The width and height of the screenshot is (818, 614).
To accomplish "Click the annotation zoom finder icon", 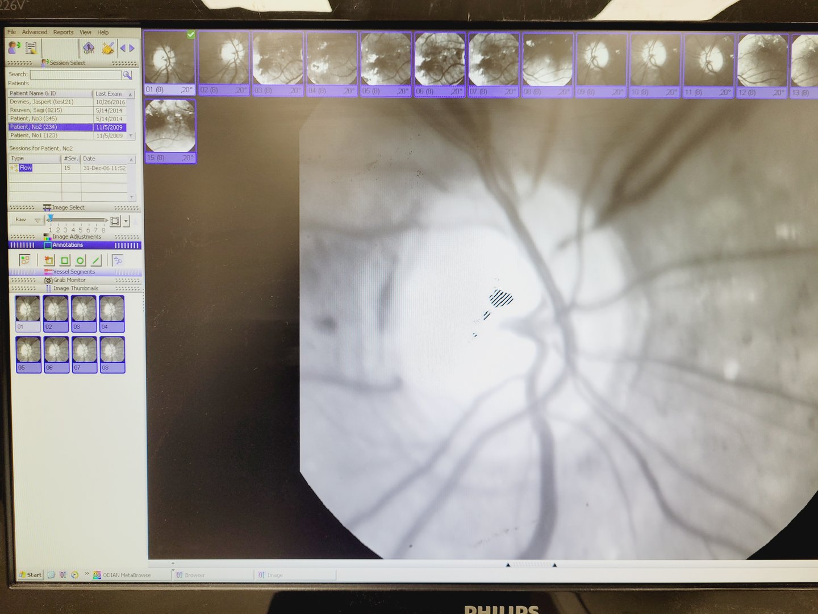I will click(x=118, y=260).
